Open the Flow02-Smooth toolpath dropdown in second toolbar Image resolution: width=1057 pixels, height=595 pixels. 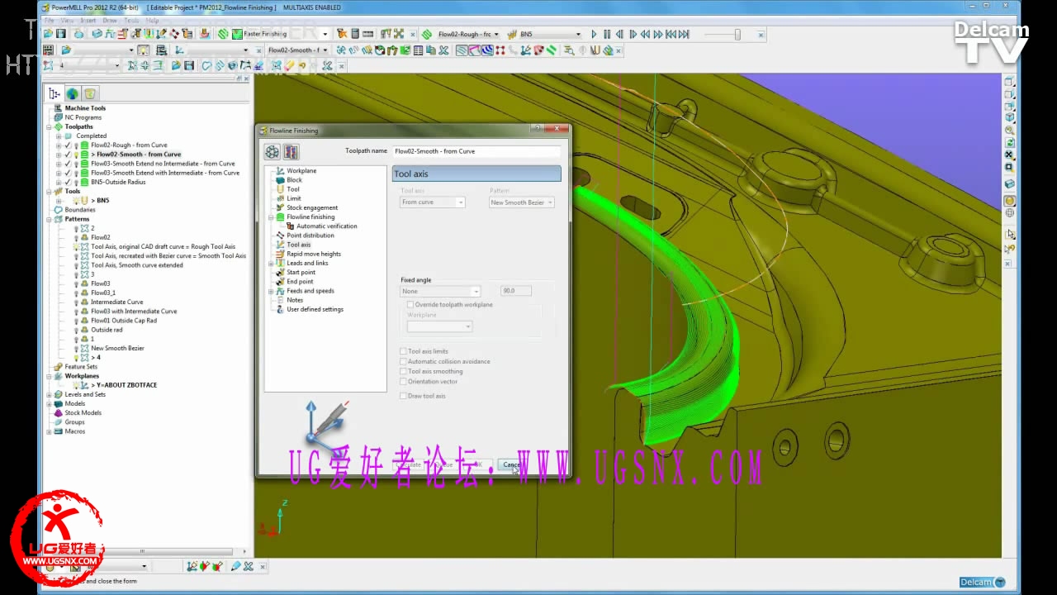pos(326,50)
